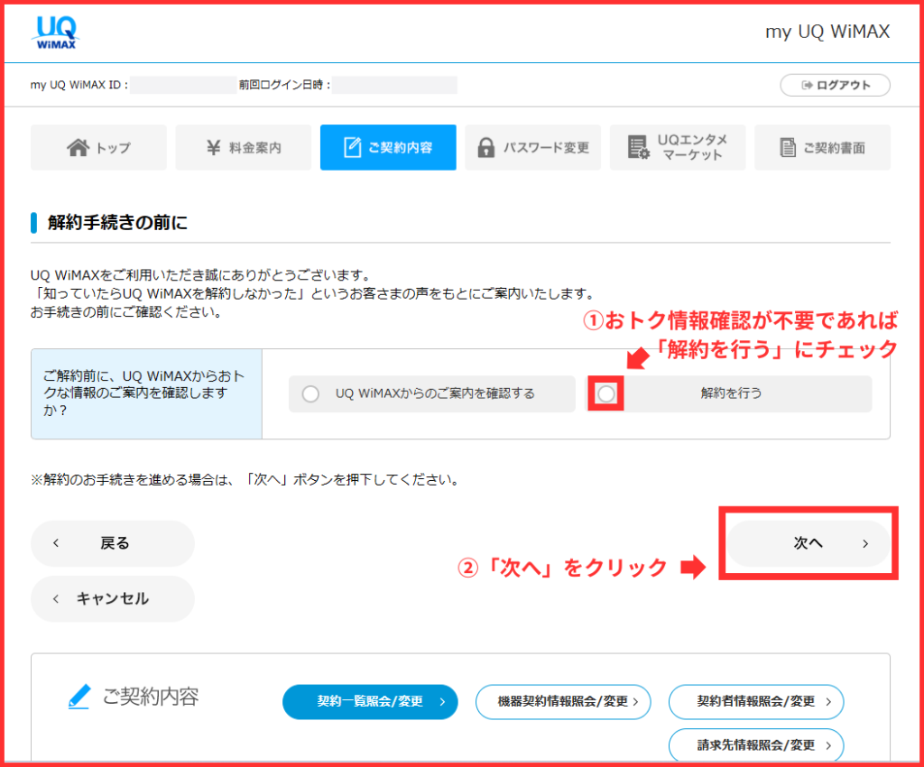
Task: Click the キャンセル button
Action: [113, 599]
